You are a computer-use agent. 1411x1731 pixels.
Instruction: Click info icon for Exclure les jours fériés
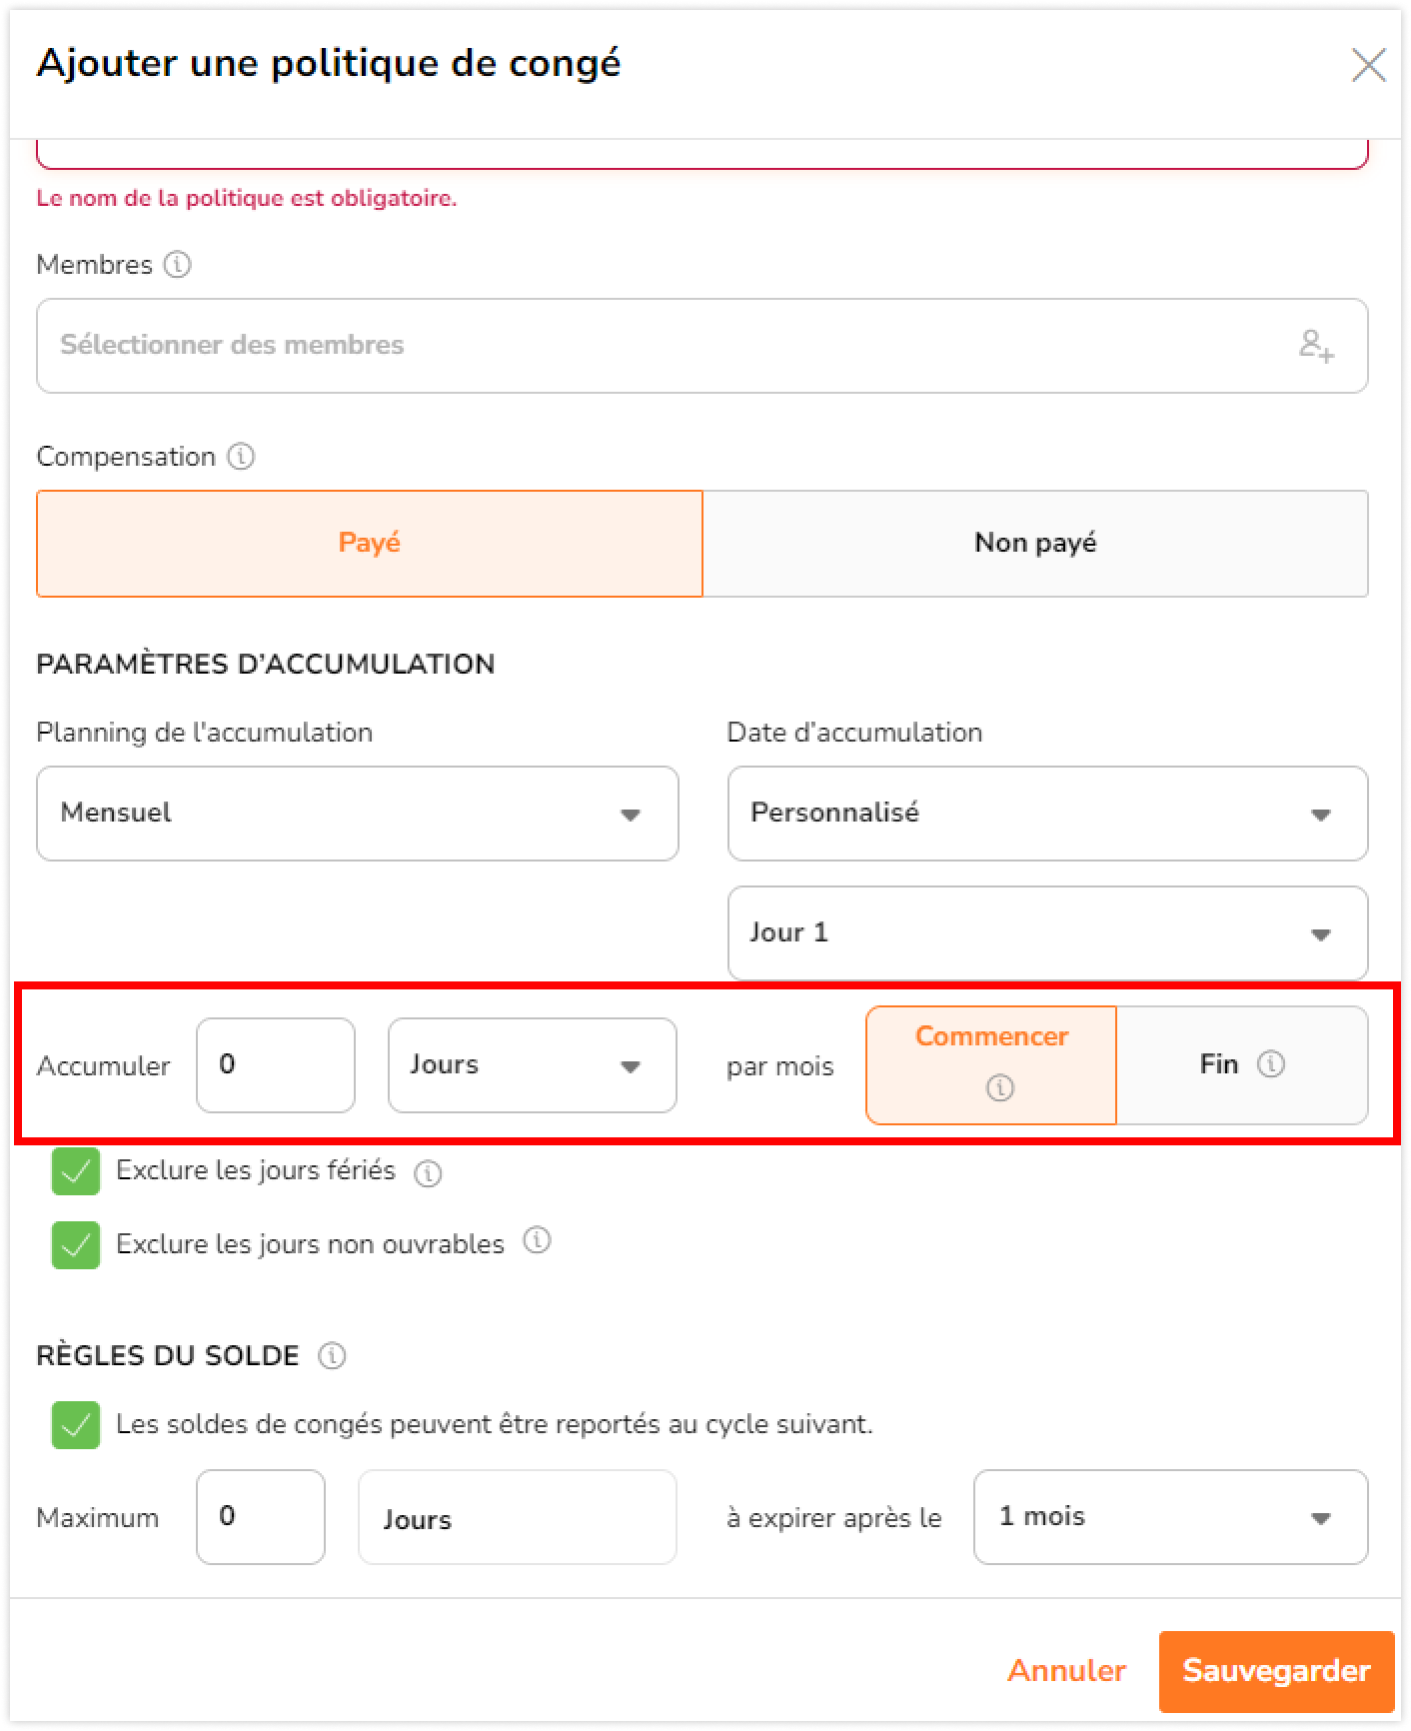pyautogui.click(x=428, y=1173)
